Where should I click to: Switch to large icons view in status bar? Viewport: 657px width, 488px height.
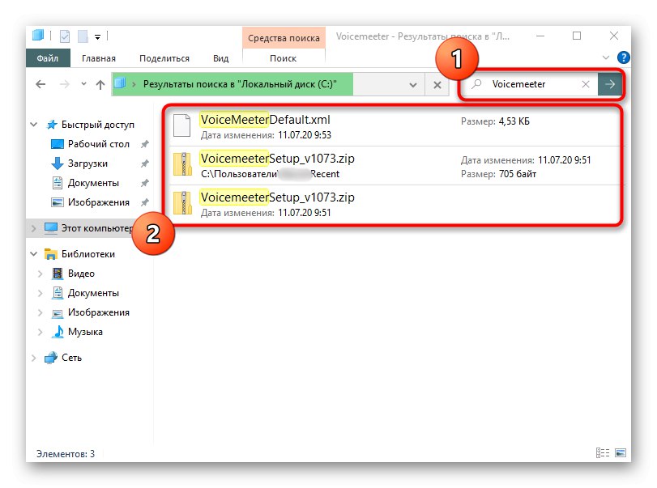(x=621, y=453)
